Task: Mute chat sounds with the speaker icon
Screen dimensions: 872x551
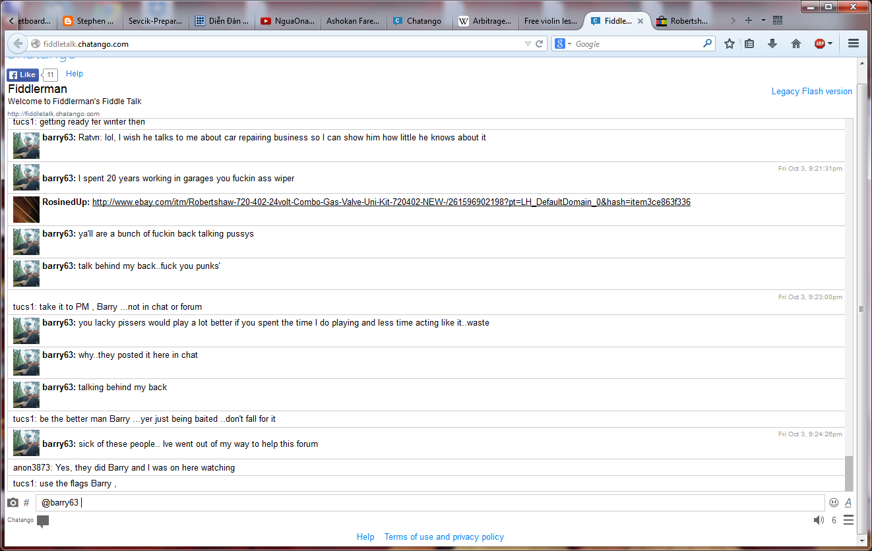Action: 819,520
